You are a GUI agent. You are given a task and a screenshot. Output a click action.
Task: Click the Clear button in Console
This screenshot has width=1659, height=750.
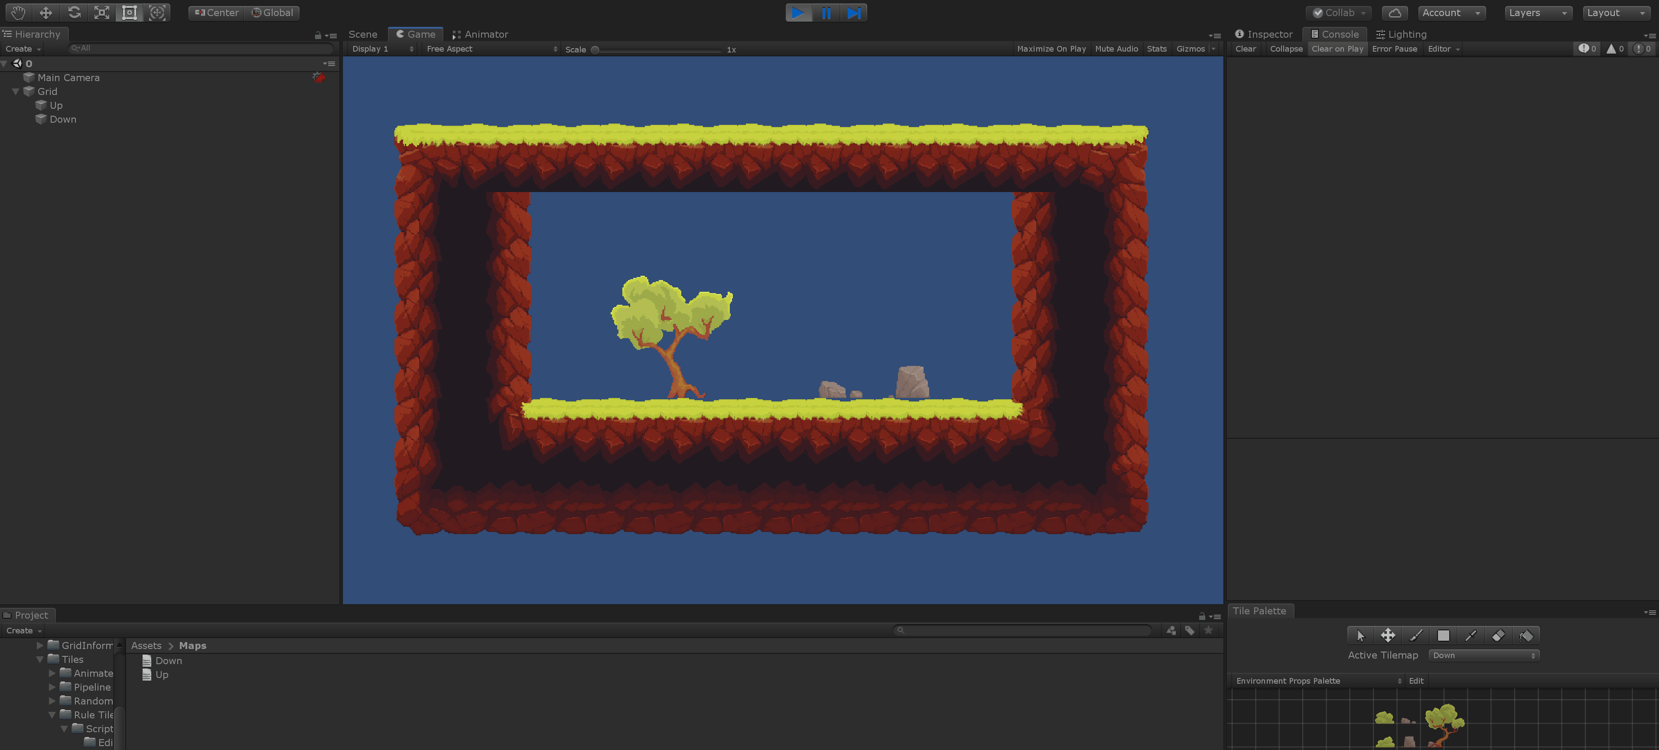point(1245,49)
